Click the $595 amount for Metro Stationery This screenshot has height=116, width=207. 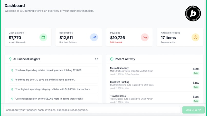pos(196,69)
